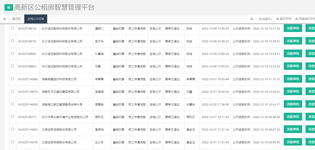Image resolution: width=315 pixels, height=150 pixels.
Task: Select company 湖南东方红建设集团有限公司
Action: 61,92
